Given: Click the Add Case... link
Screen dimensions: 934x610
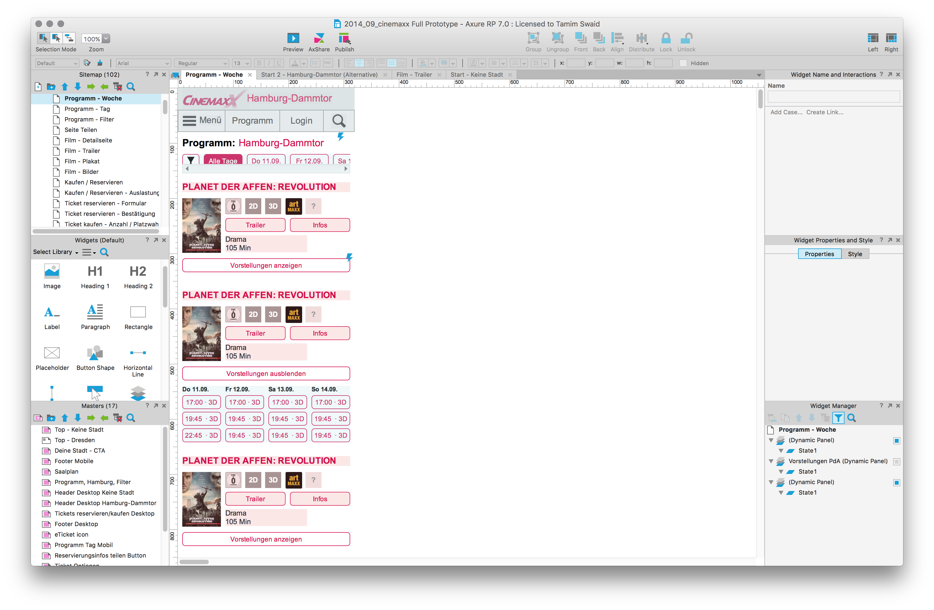Looking at the screenshot, I should point(786,112).
